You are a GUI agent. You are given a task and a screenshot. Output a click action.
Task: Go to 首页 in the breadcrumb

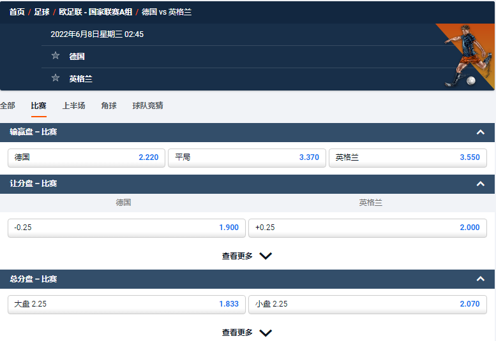pyautogui.click(x=17, y=12)
